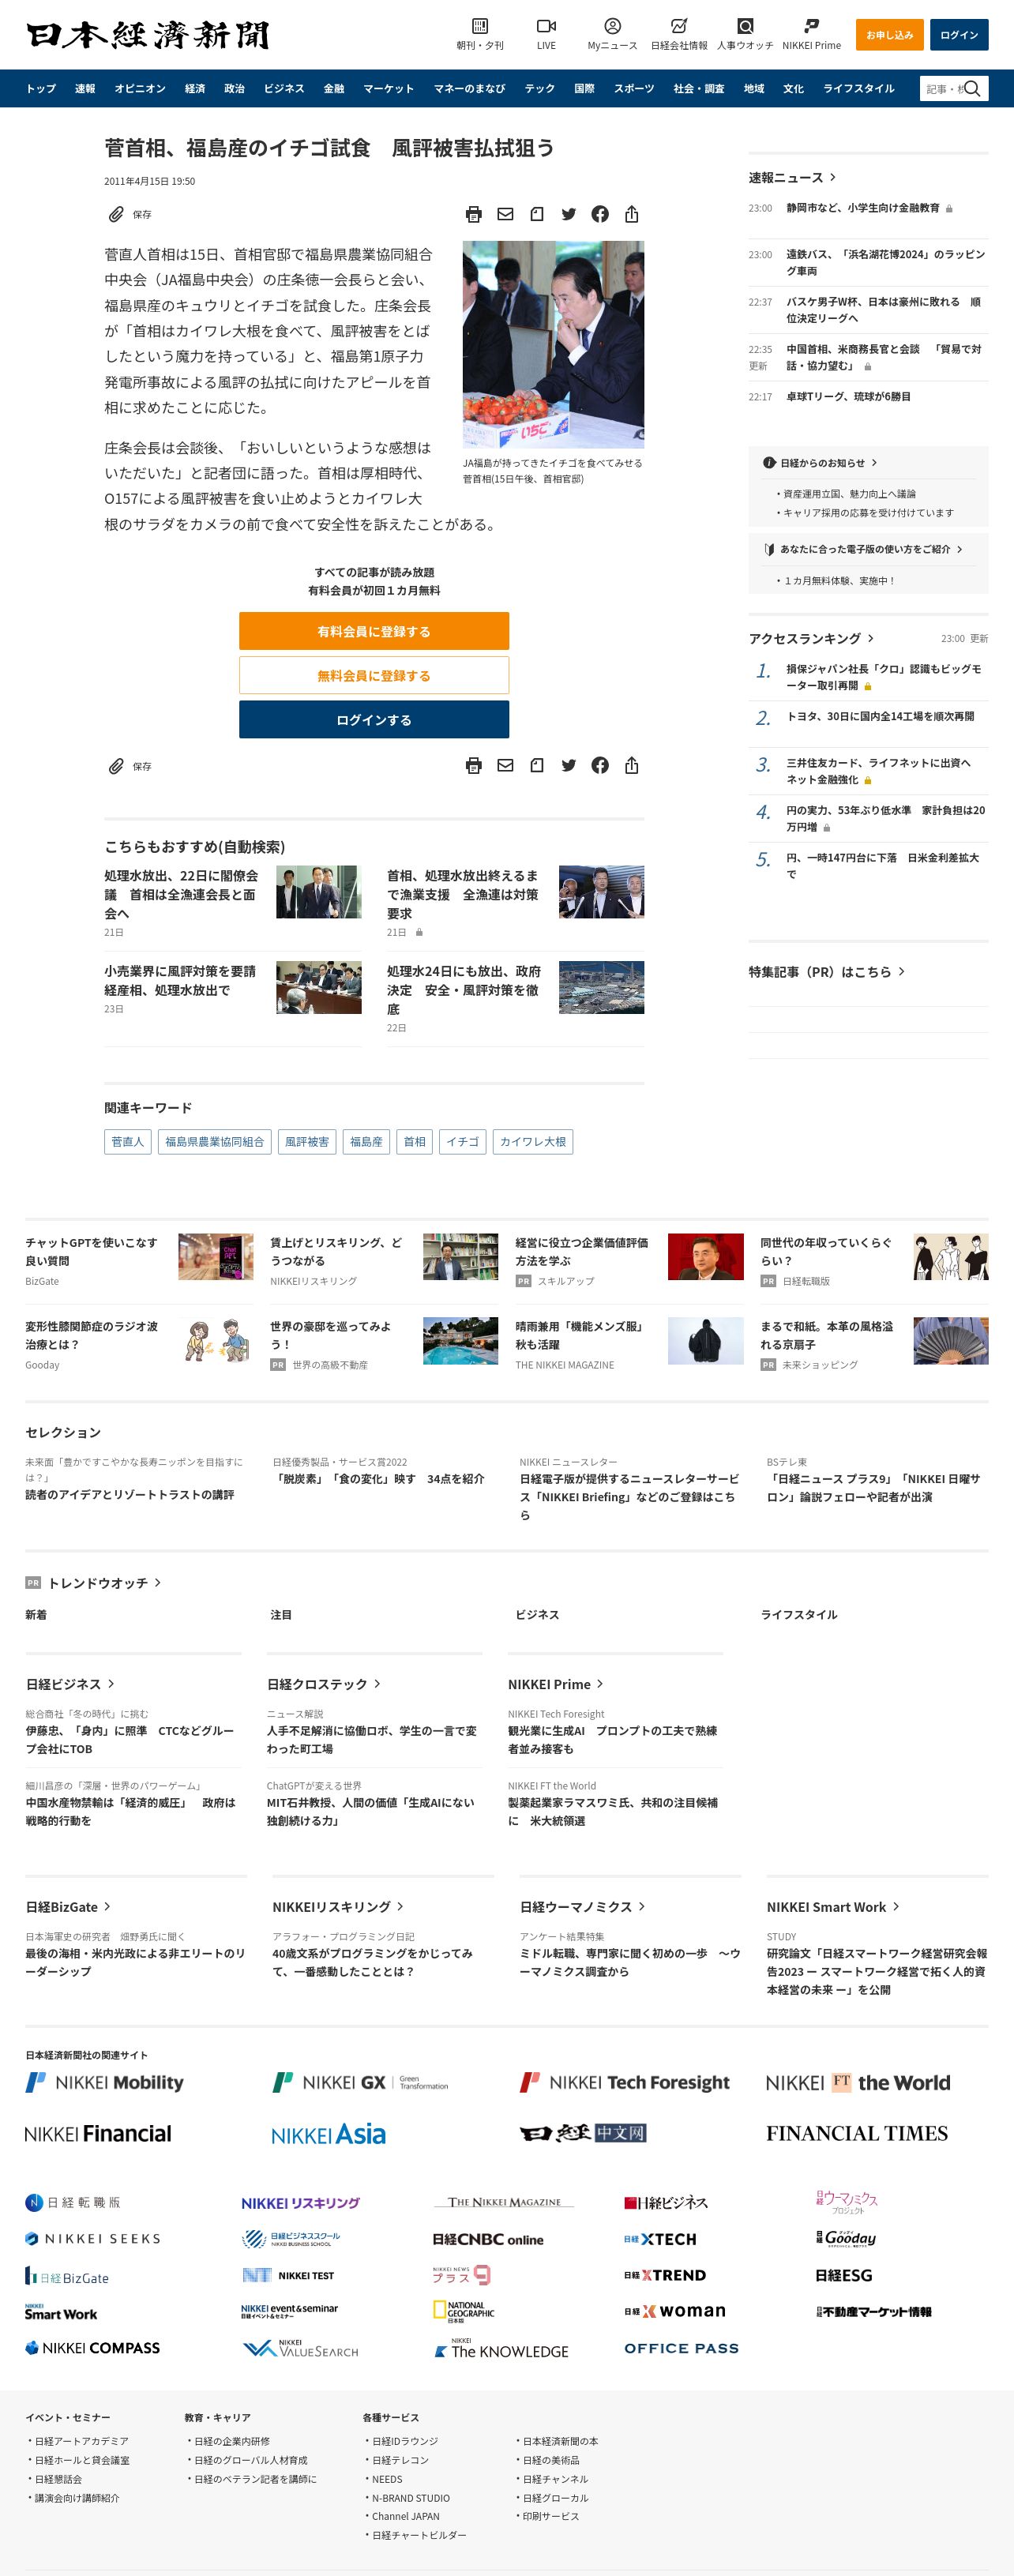
Task: Click top share upload icon
Action: click(631, 214)
